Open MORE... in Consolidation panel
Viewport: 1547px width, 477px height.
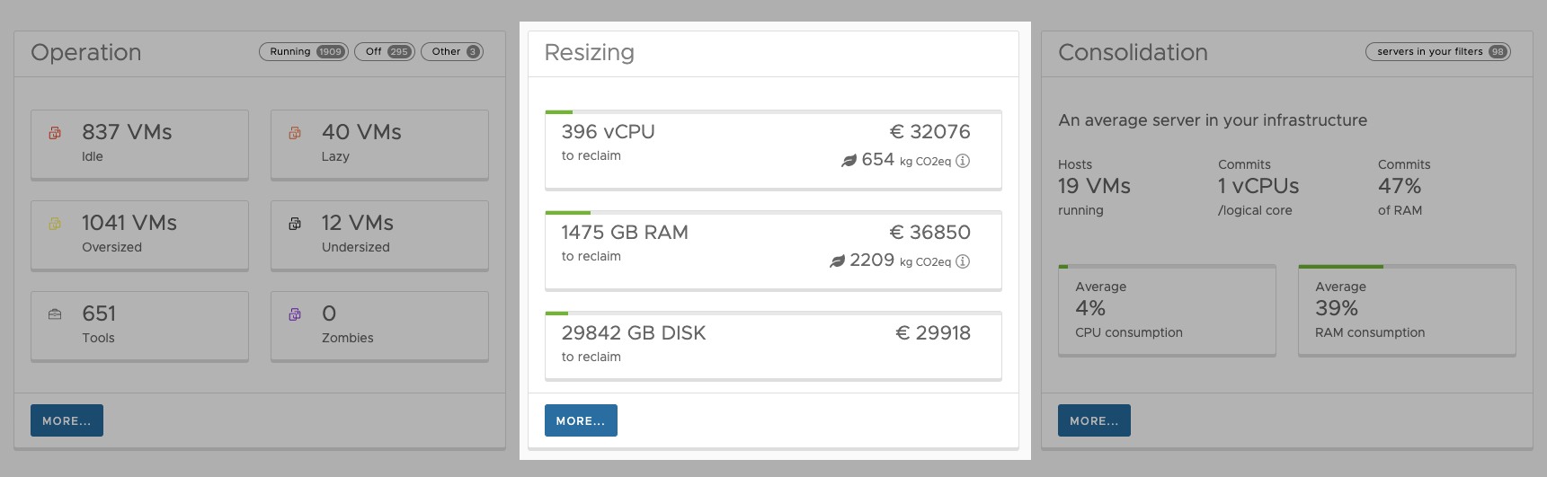pos(1094,420)
